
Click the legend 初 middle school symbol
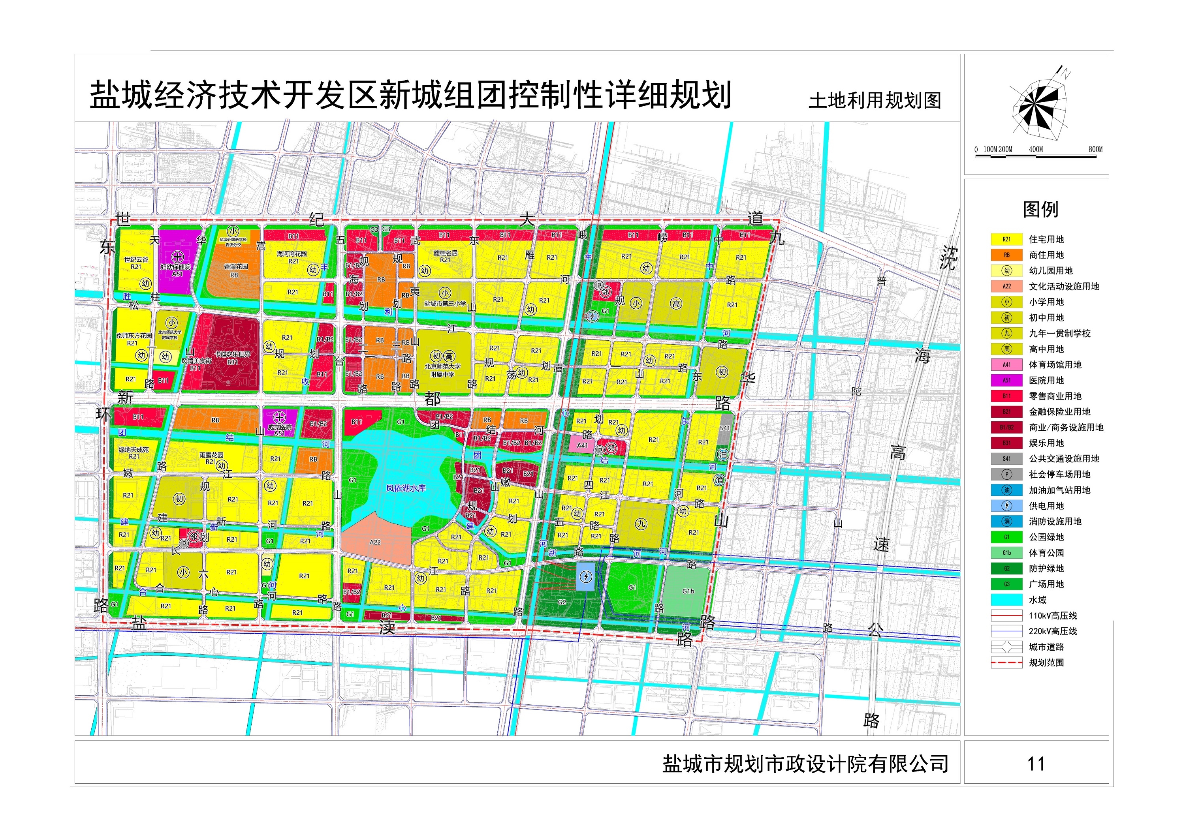1006,318
